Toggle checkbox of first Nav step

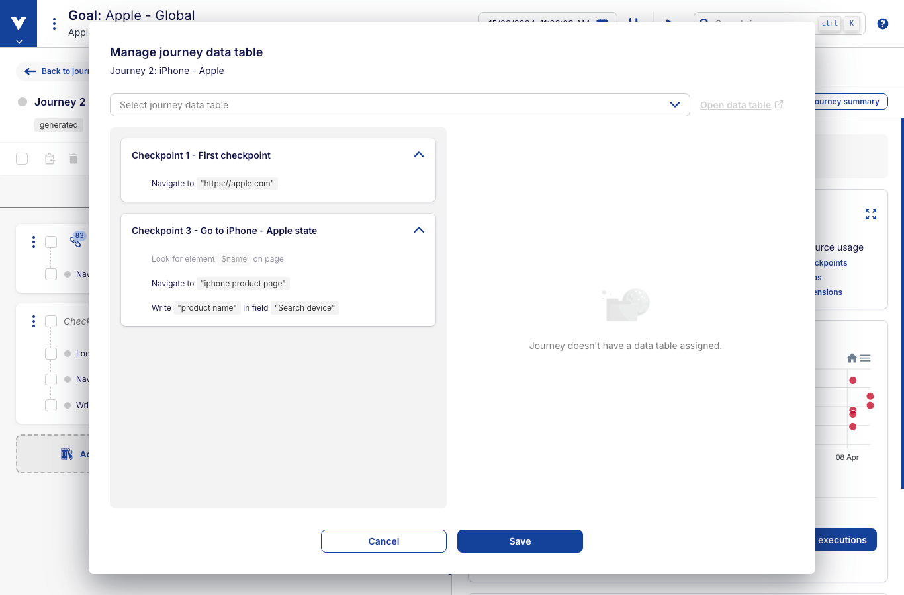[51, 274]
